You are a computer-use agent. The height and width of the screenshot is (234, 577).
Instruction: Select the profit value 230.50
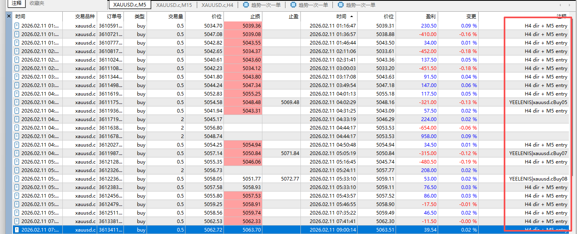pyautogui.click(x=428, y=26)
